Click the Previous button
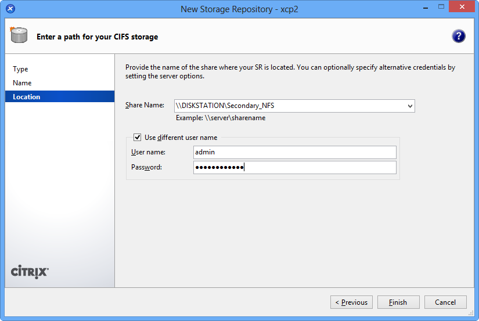479x321 pixels. point(352,302)
